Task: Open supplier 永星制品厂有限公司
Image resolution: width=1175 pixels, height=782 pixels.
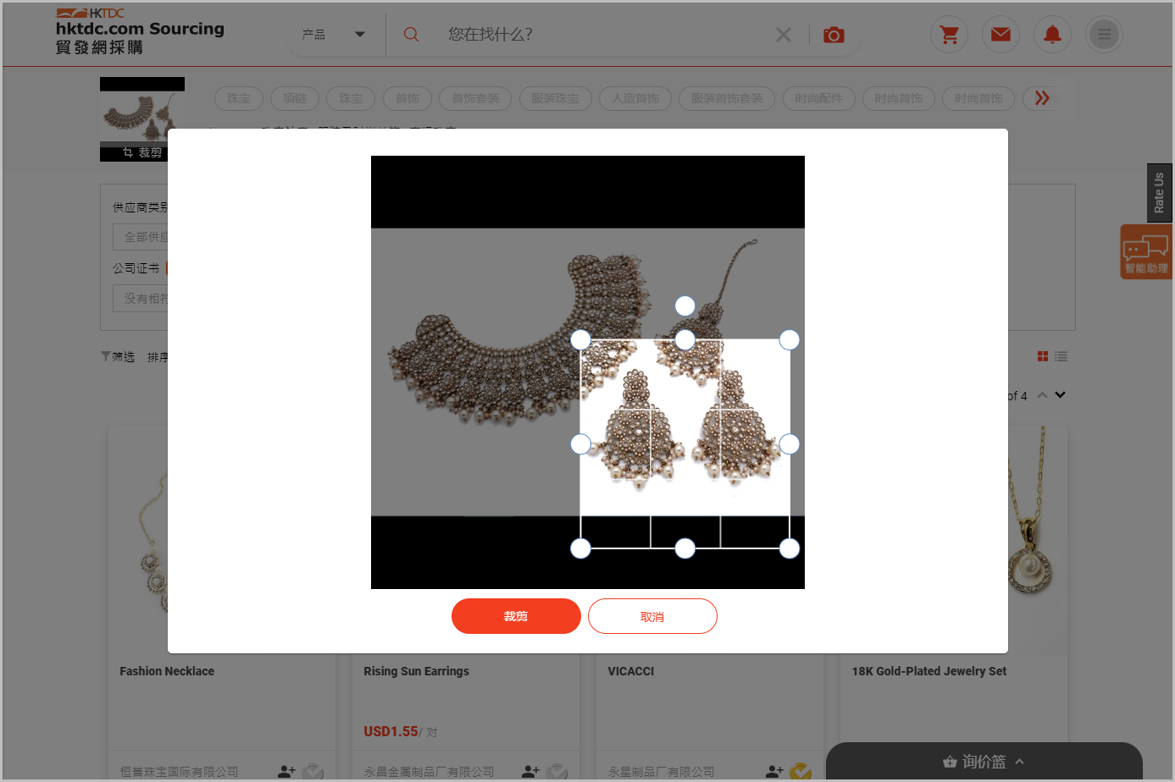Action: (x=662, y=772)
